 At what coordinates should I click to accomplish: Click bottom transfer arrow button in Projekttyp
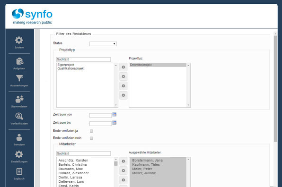[x=123, y=95]
